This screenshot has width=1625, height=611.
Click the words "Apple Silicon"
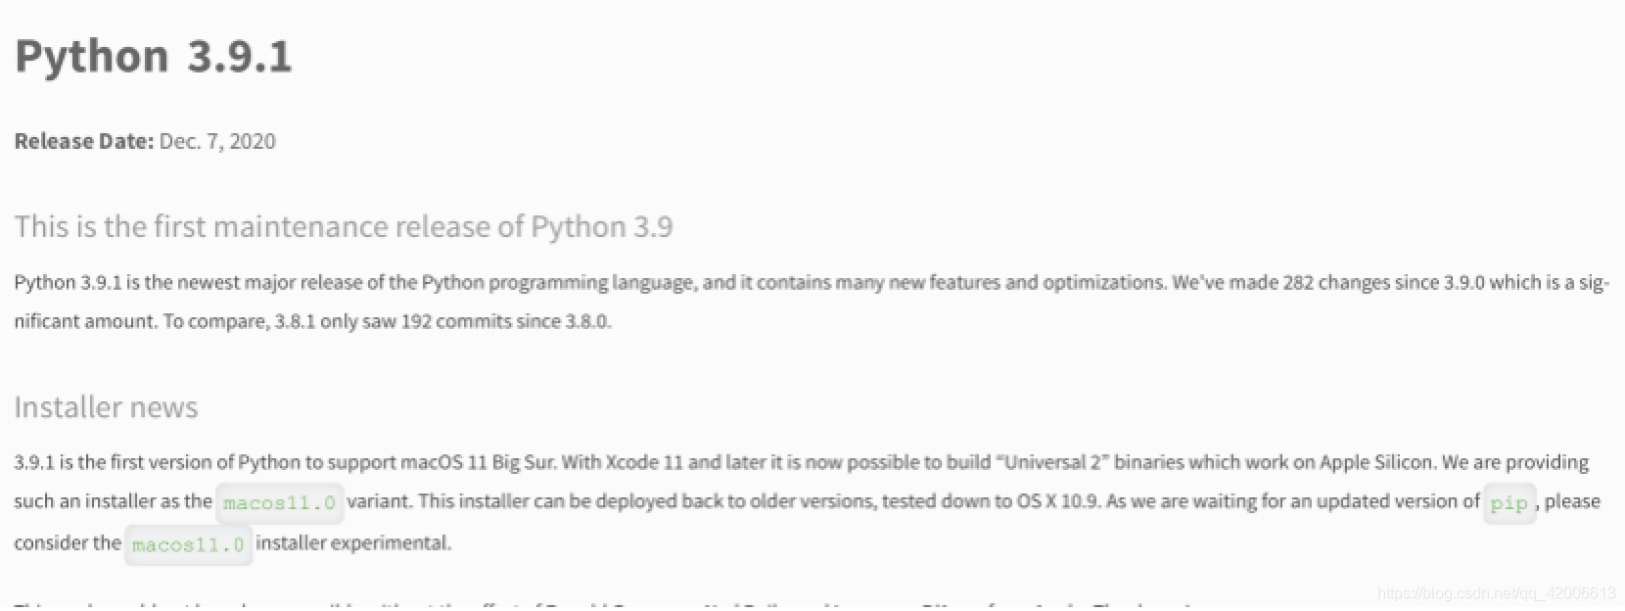[x=1375, y=462]
